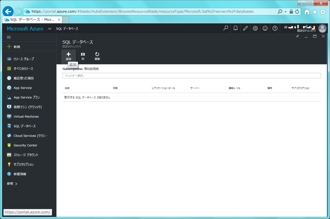This screenshot has width=330, height=219.
Task: Click the 更新 (Refresh) toolbar button
Action: tap(97, 56)
